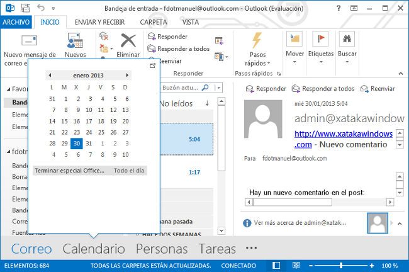Switch to reading view status icon
Image resolution: width=409 pixels, height=272 pixels.
(296, 266)
